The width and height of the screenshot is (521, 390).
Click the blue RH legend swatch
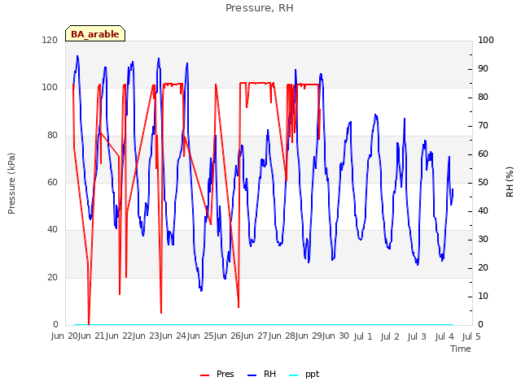(252, 375)
